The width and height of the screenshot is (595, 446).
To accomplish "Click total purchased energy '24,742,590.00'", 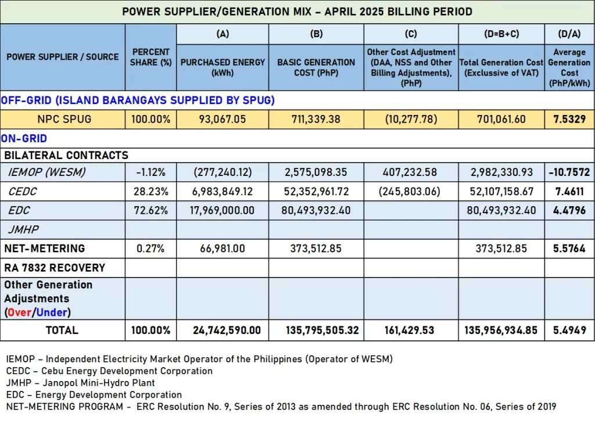I will coord(227,330).
